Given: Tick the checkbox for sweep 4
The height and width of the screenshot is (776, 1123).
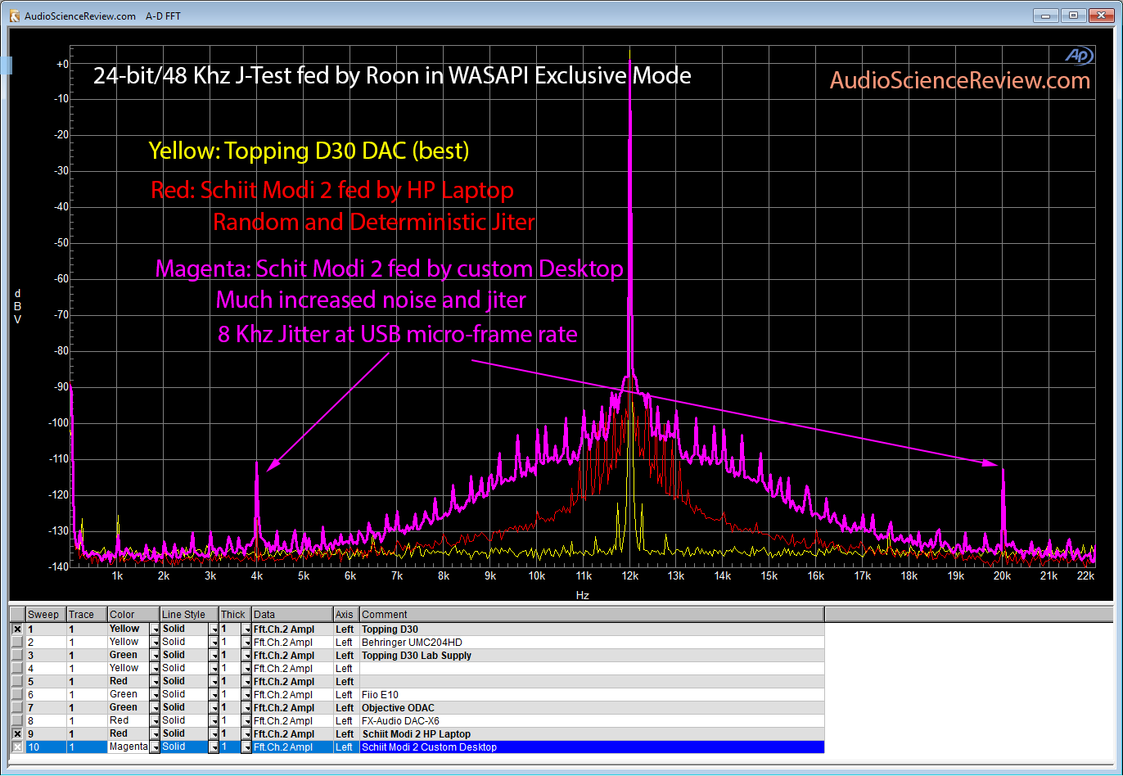Looking at the screenshot, I should [17, 668].
